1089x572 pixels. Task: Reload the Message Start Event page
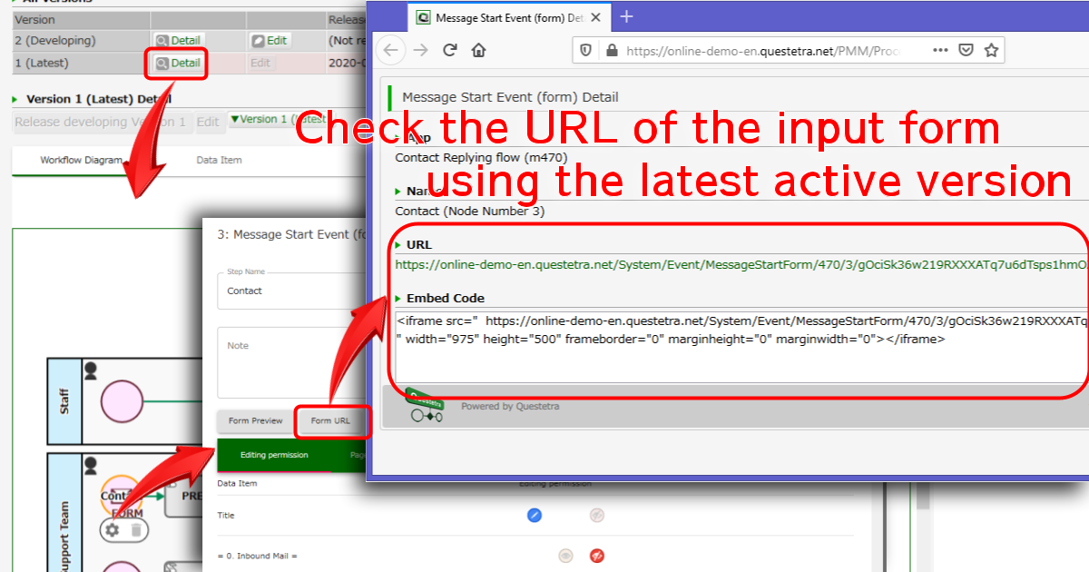pos(449,50)
